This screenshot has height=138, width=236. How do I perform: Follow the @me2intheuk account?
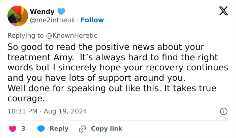point(92,20)
